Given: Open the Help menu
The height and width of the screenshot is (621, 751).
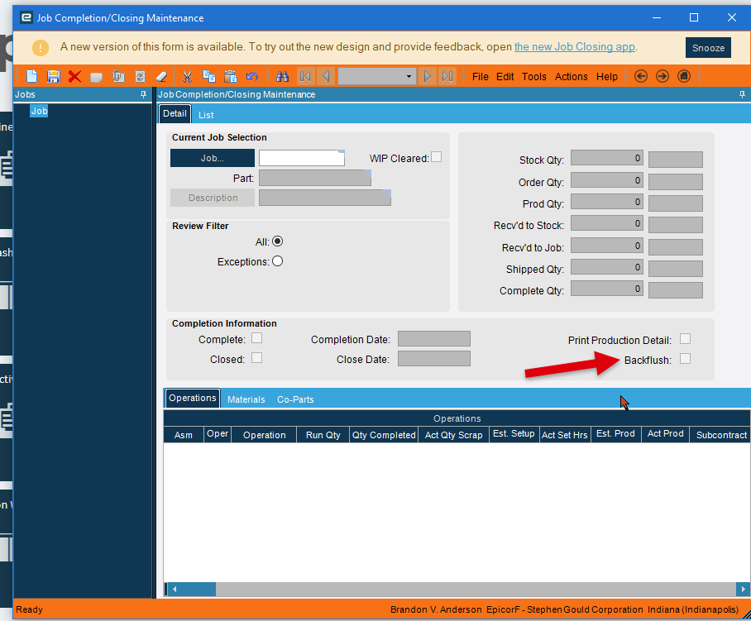Looking at the screenshot, I should 607,77.
